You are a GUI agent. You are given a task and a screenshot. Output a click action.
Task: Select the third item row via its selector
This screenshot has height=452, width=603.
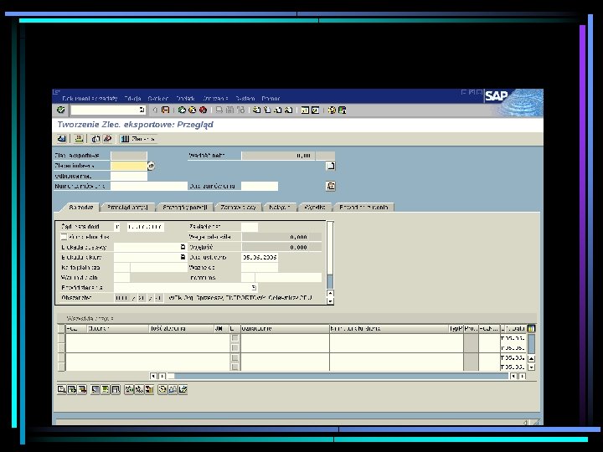pos(61,357)
